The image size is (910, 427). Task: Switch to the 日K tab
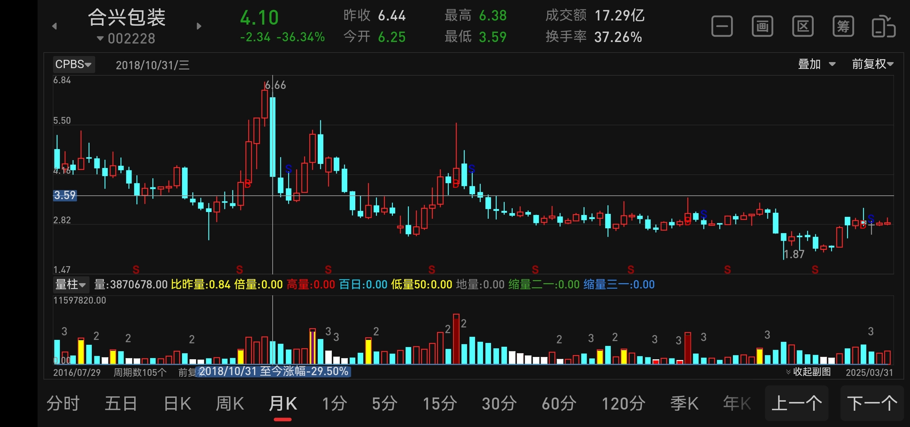pyautogui.click(x=177, y=404)
